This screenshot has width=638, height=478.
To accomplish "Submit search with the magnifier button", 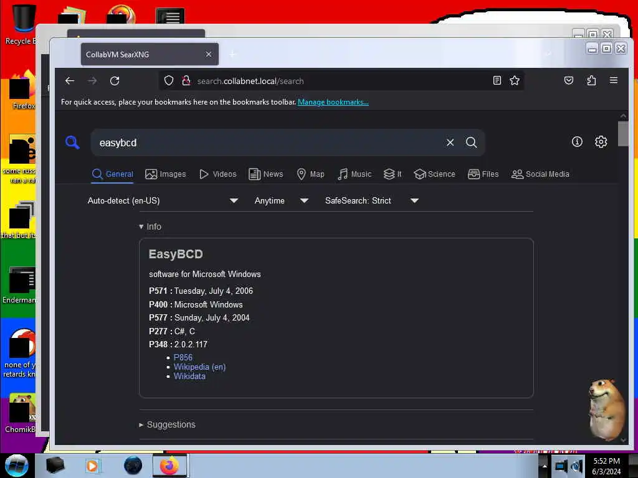I will pyautogui.click(x=471, y=143).
